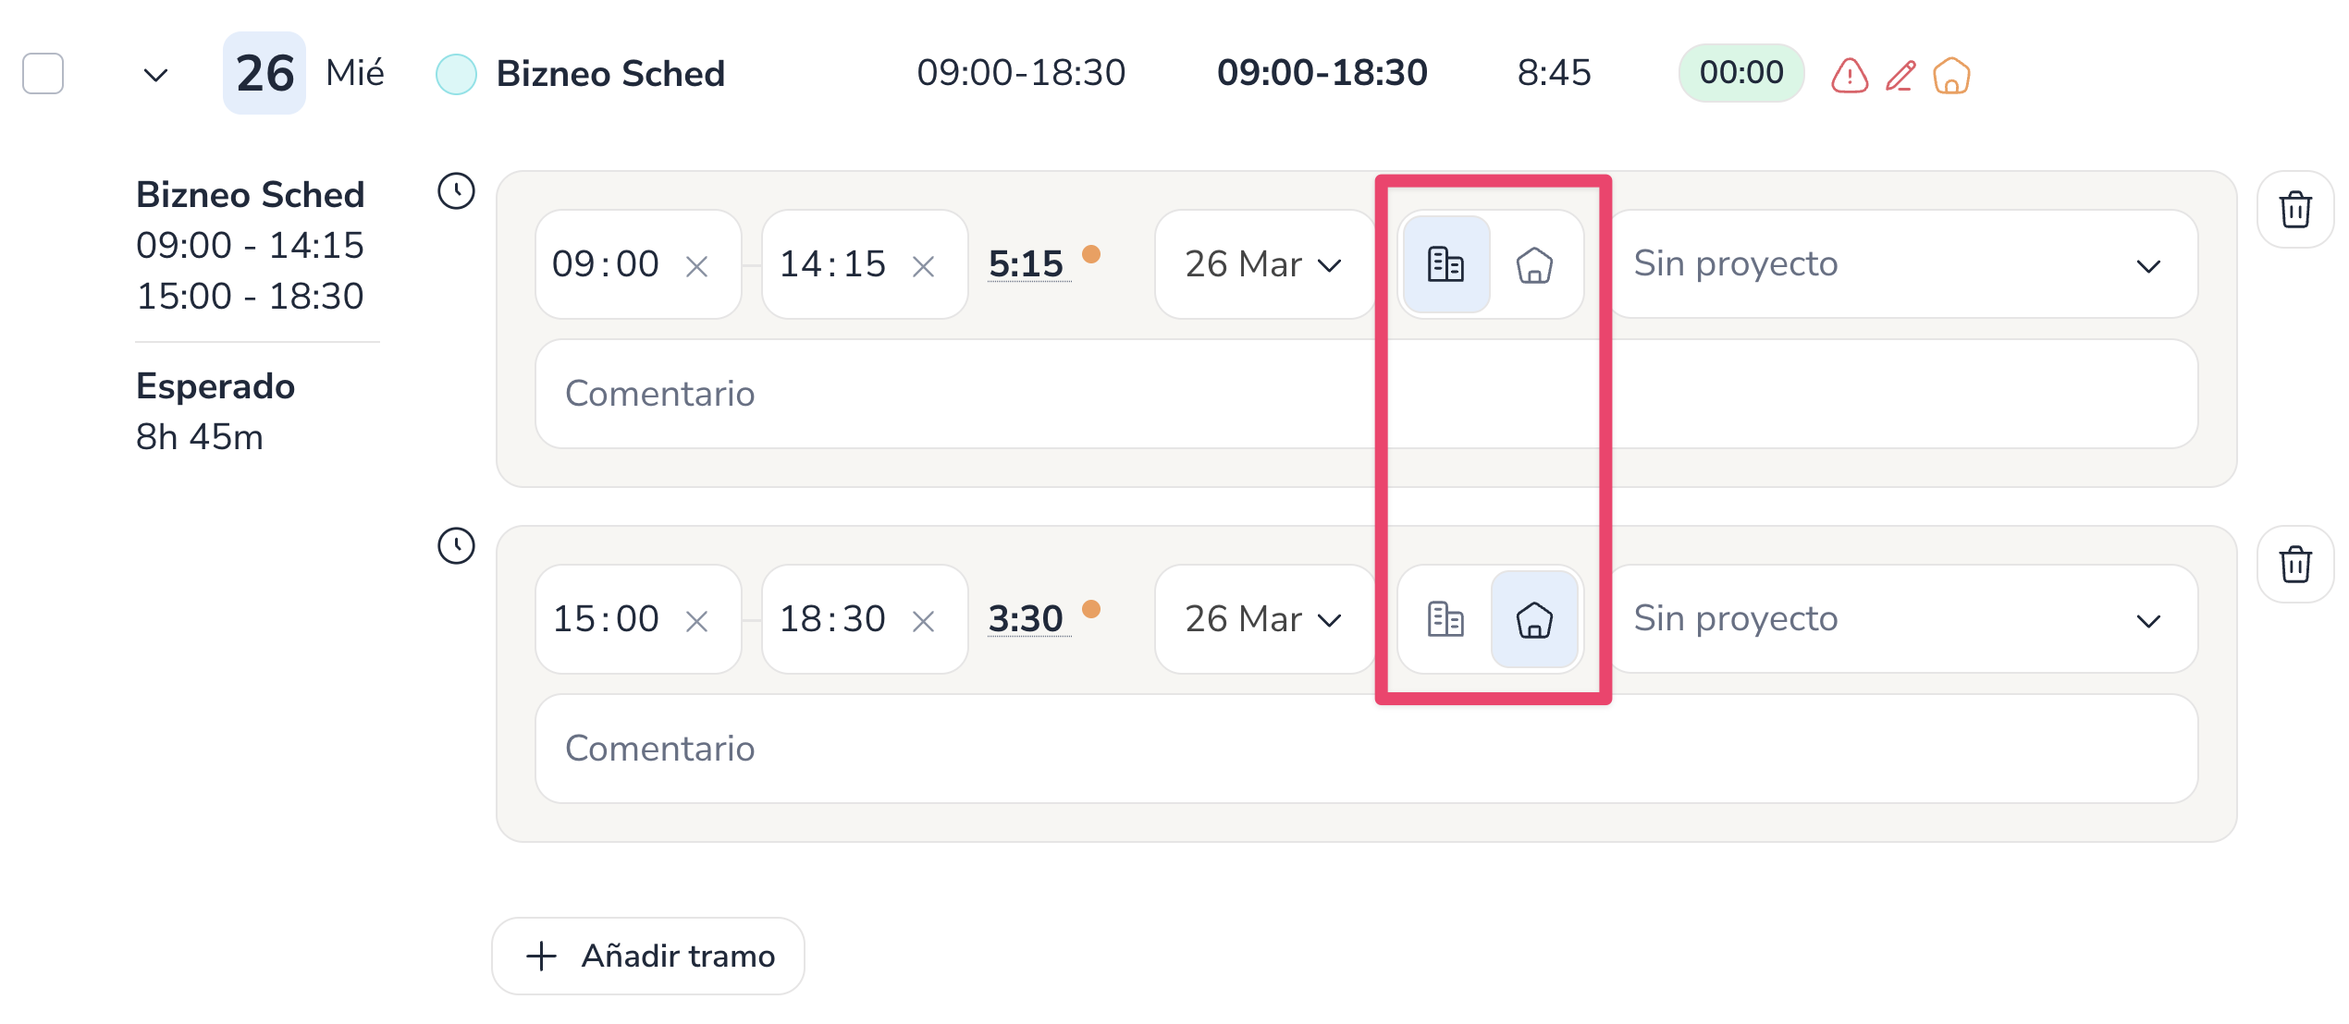This screenshot has width=2349, height=1024.
Task: Delete the 15:00–18:30 time slot
Action: pos(2294,565)
